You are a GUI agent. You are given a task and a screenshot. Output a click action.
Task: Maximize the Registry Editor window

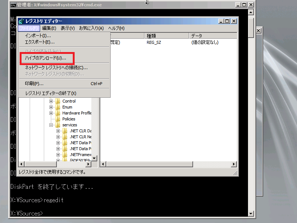coord(227,21)
